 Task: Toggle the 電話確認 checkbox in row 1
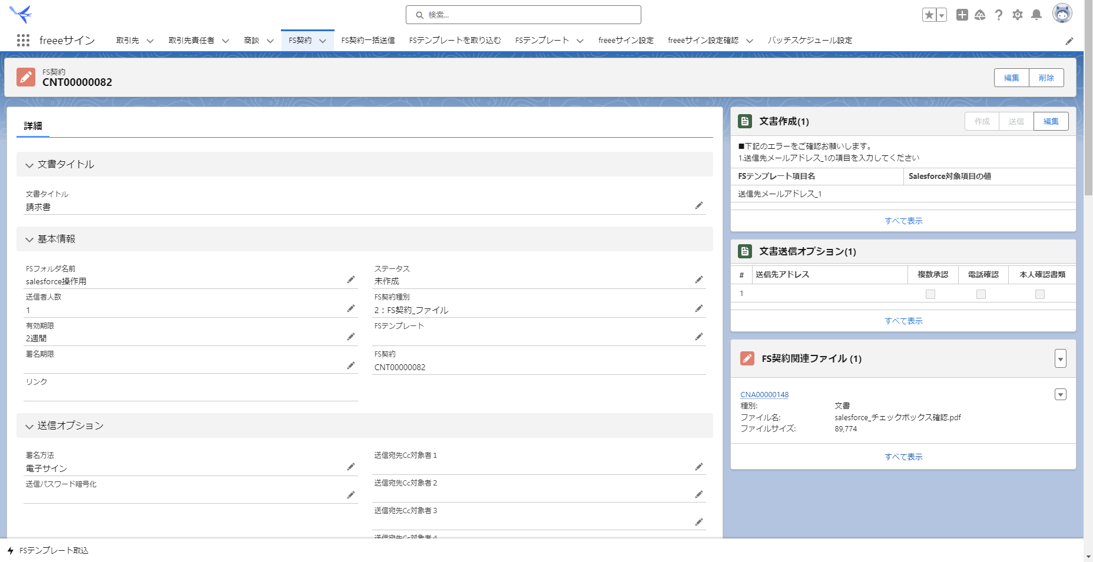(981, 294)
